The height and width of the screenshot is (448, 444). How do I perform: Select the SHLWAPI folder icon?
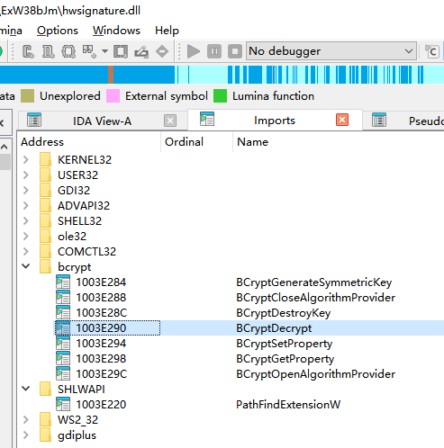pyautogui.click(x=45, y=389)
